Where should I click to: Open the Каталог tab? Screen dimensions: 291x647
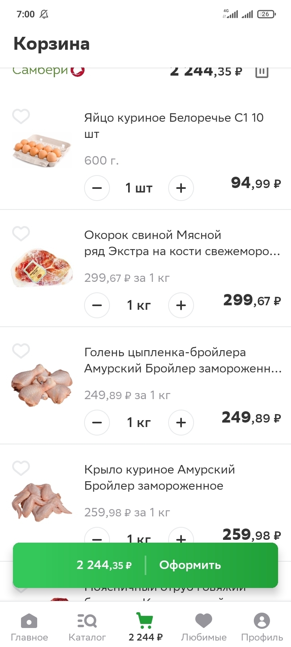[x=87, y=627]
